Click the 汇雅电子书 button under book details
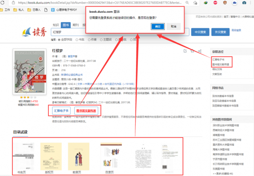Screen dimensions: 254x176 pyautogui.click(x=61, y=111)
